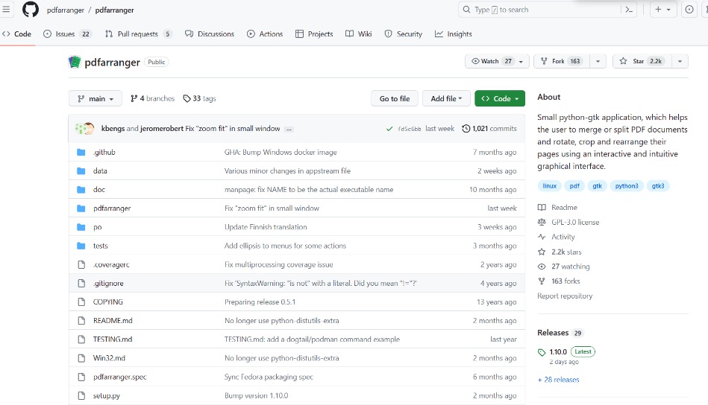Open commit 'Update Finnish translation'
Viewport: 708px width, 405px height.
[266, 227]
